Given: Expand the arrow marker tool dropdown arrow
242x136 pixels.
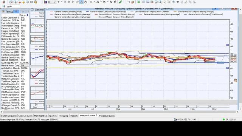Looking at the screenshot, I should [108, 2].
